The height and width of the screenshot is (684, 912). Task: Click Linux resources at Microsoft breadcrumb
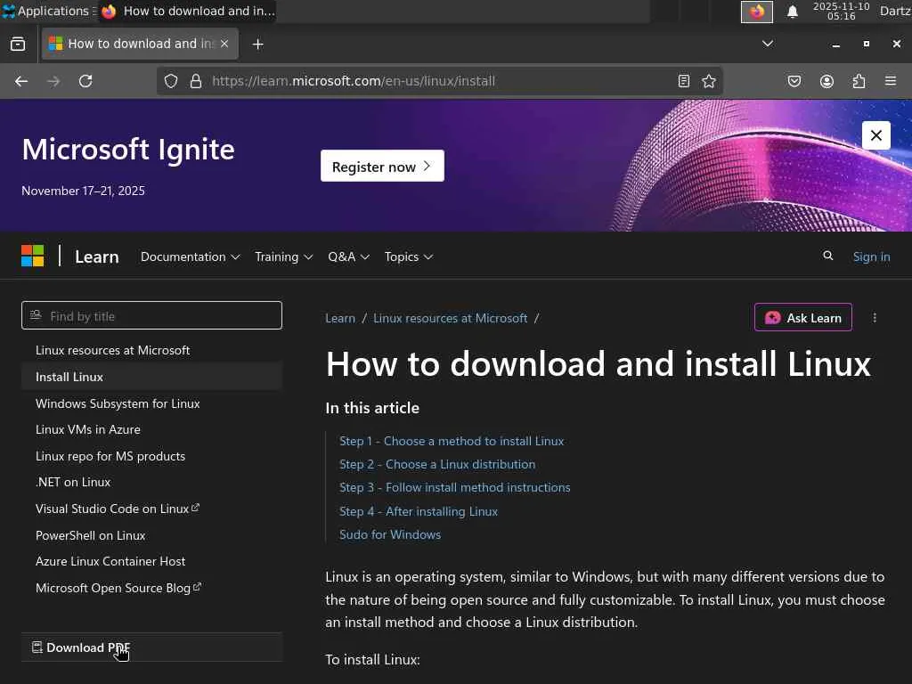coord(450,318)
